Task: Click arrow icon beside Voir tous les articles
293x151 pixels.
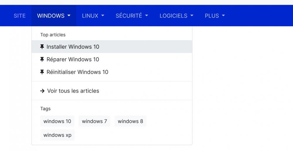Action: click(x=42, y=91)
